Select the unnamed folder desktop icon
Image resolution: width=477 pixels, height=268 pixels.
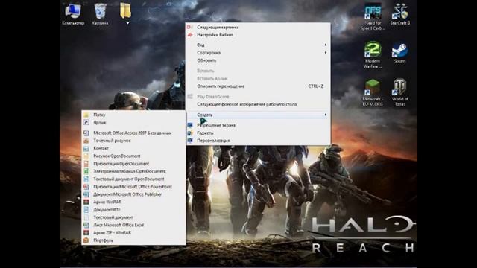pyautogui.click(x=125, y=12)
